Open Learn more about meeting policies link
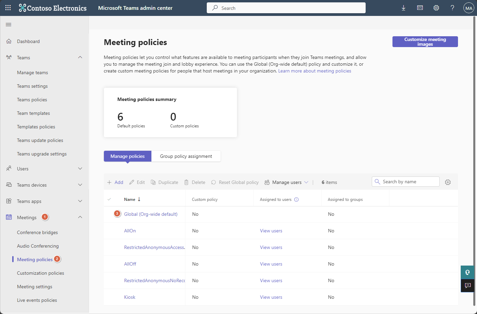The width and height of the screenshot is (477, 314). (x=315, y=71)
